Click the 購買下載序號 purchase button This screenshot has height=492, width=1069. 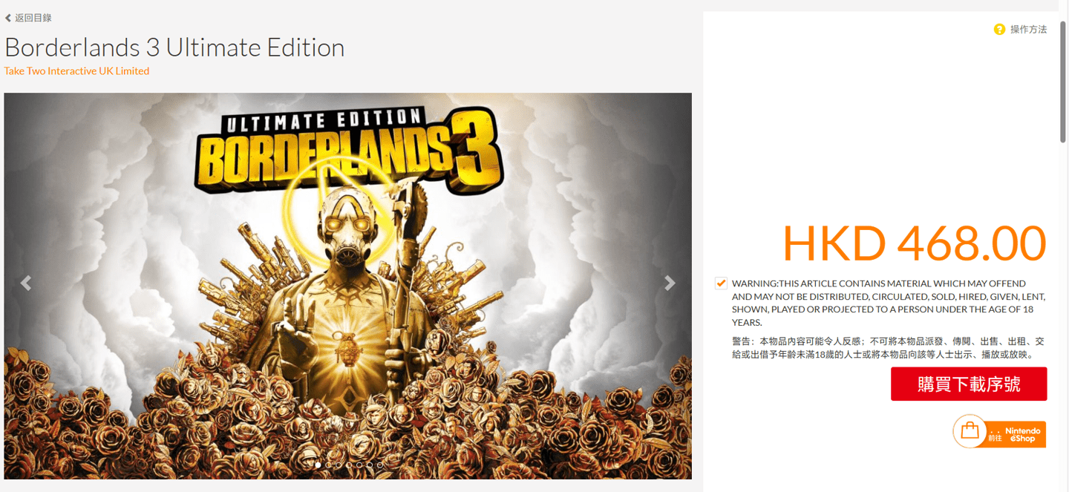point(969,384)
